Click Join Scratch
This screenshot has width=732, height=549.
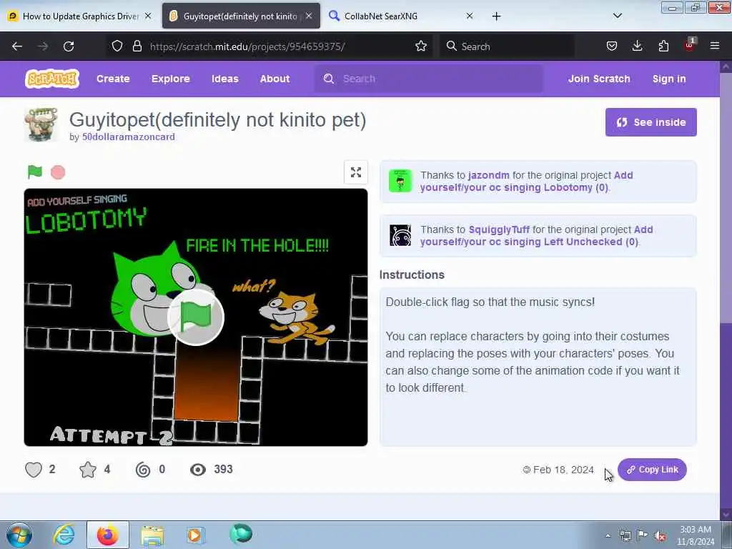(599, 79)
